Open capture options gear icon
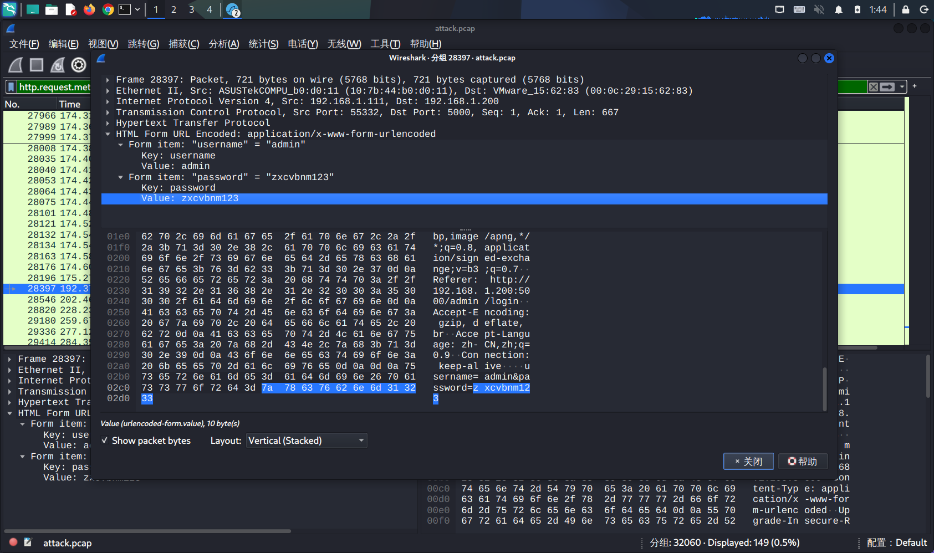The image size is (934, 553). (79, 65)
